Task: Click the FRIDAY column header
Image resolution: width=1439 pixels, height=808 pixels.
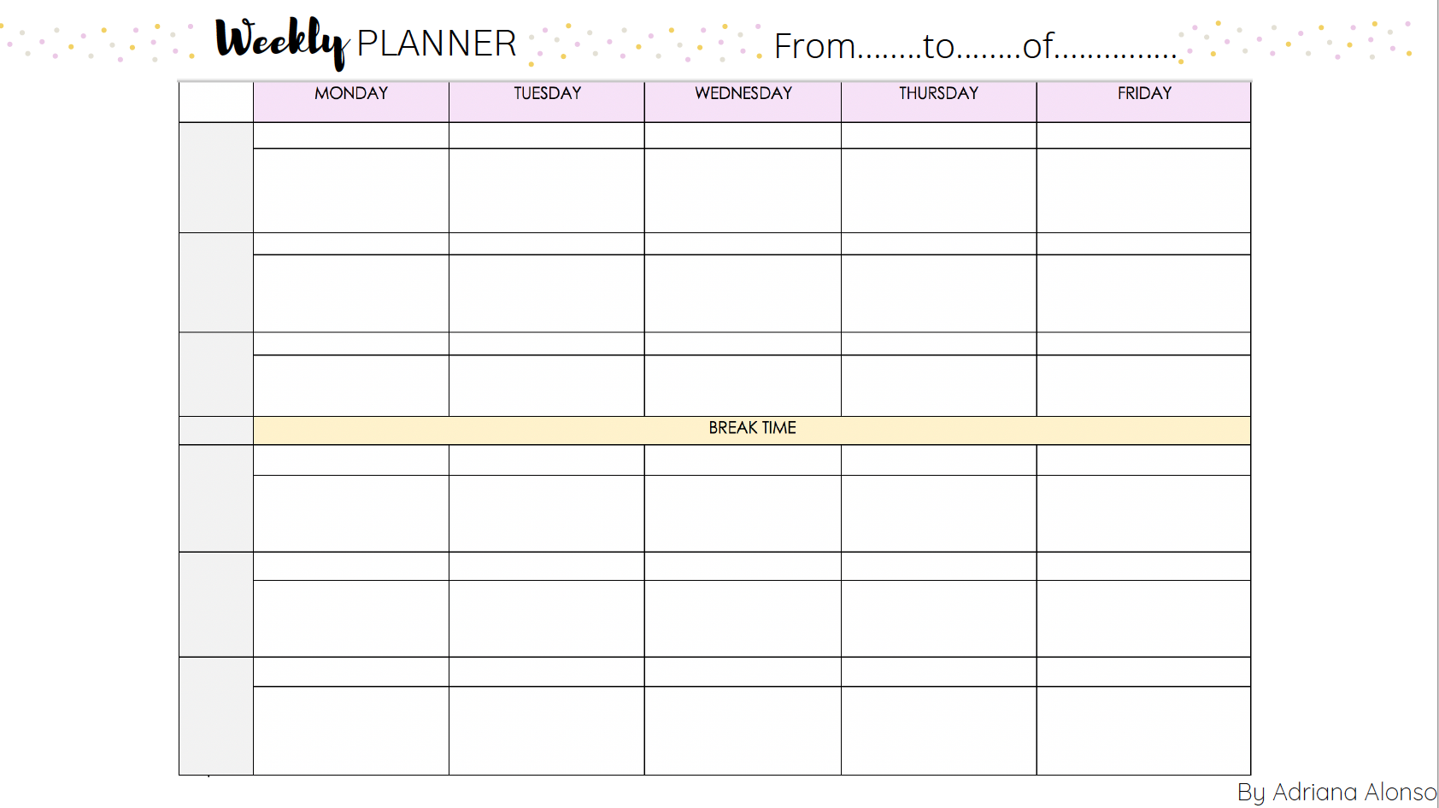Action: 1144,102
